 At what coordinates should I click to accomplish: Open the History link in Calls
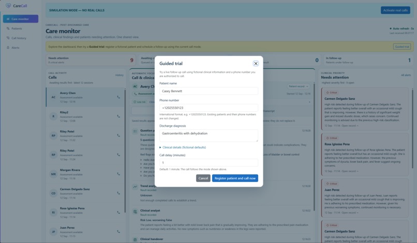coord(120,75)
